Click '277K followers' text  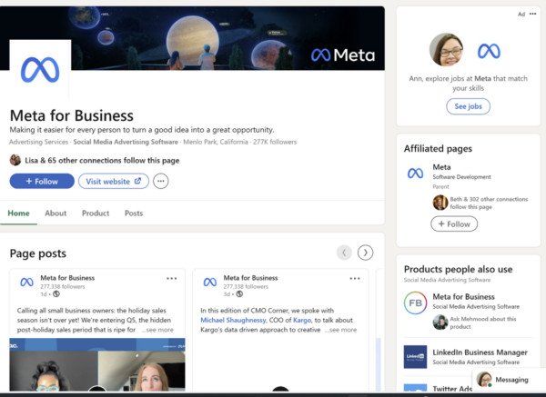[x=275, y=142]
